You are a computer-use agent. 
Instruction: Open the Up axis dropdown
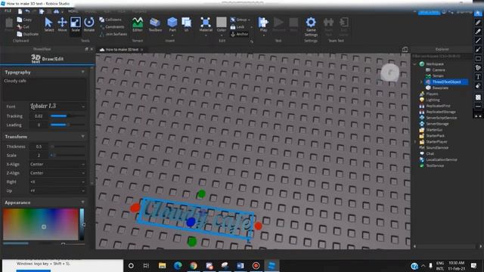click(x=57, y=190)
